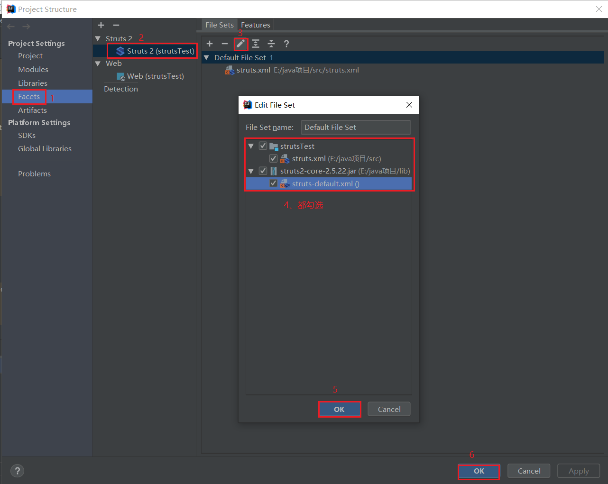Screen dimensions: 608x484
Task: Toggle the struts-default.xml checkbox
Action: point(273,183)
